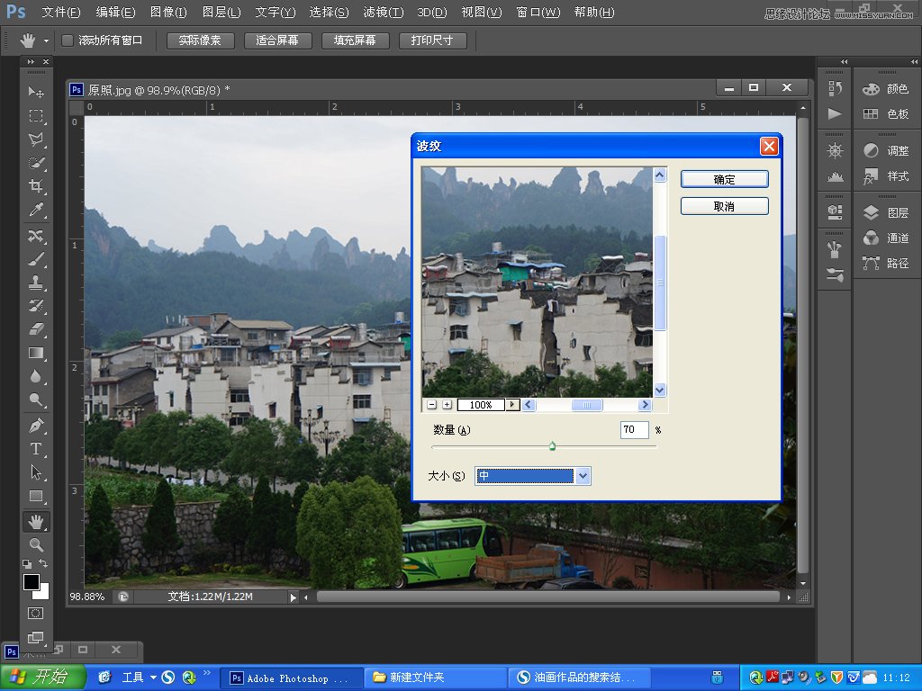
Task: Open the File menu
Action: (61, 12)
